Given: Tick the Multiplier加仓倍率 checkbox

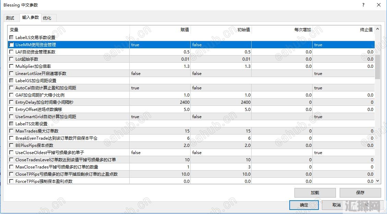Looking at the screenshot, I should pyautogui.click(x=12, y=66).
